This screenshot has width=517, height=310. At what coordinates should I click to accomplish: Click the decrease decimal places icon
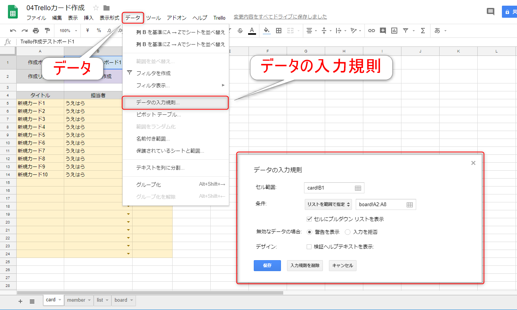109,31
